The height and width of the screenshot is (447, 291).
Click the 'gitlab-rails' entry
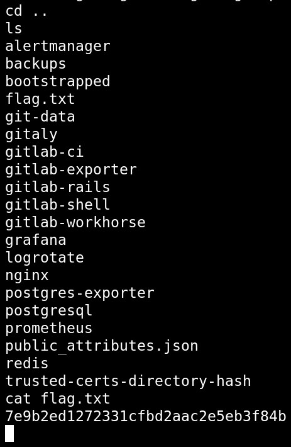[58, 188]
